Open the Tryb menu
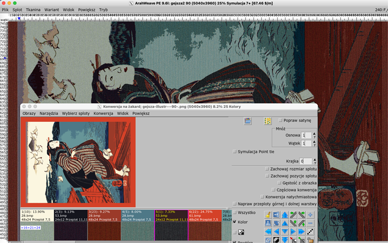 pos(103,10)
